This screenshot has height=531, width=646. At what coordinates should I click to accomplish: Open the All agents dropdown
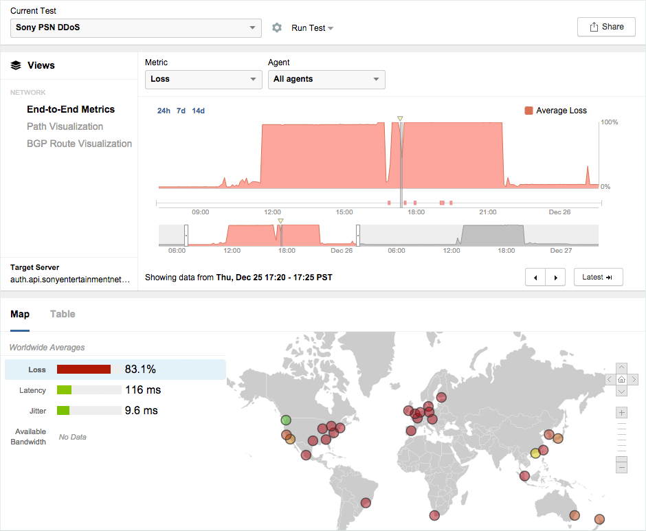[326, 79]
